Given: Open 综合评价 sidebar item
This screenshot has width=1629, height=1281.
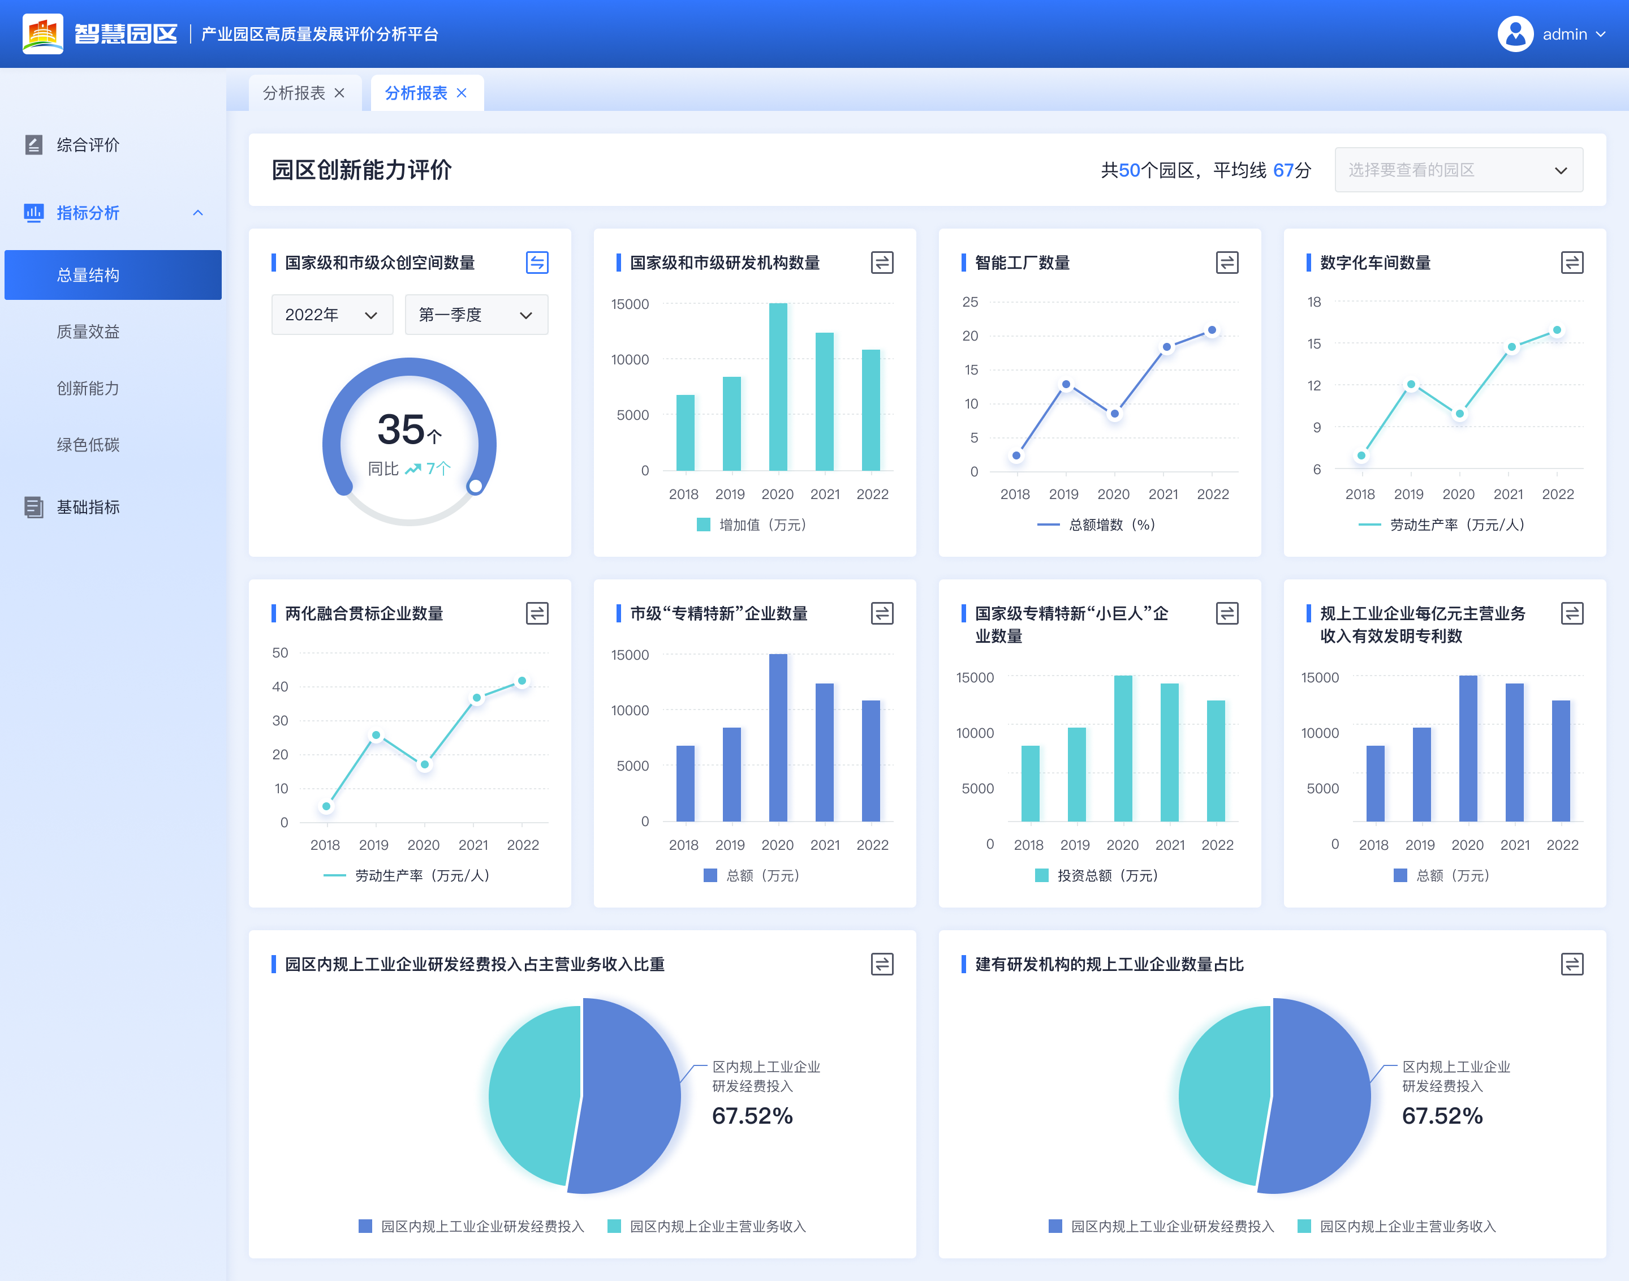Looking at the screenshot, I should [88, 145].
